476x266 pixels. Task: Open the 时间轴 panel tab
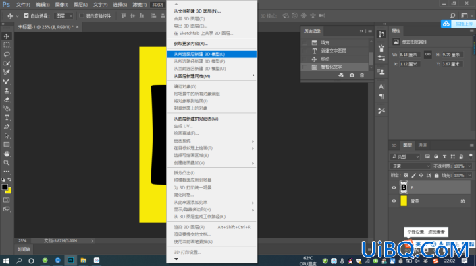24,249
